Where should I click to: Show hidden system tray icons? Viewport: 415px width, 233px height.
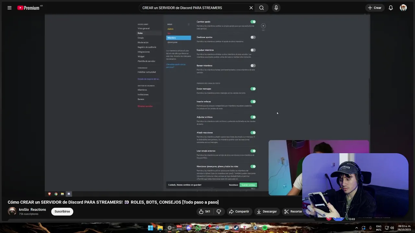(356, 228)
